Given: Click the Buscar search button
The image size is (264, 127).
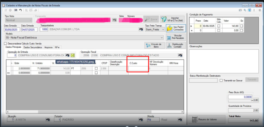Looking at the screenshot, I should coord(151,19).
